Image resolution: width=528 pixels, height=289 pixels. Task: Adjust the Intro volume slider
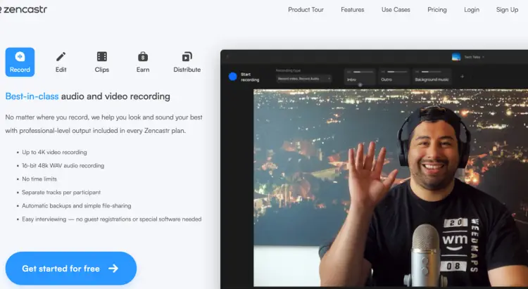click(363, 72)
